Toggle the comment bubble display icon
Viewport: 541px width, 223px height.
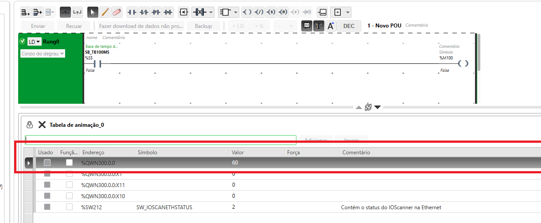pos(307,26)
